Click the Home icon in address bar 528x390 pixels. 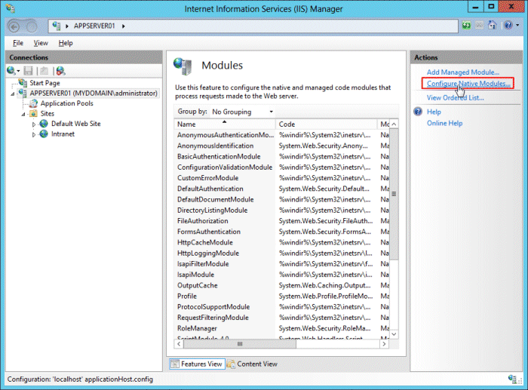pos(493,25)
